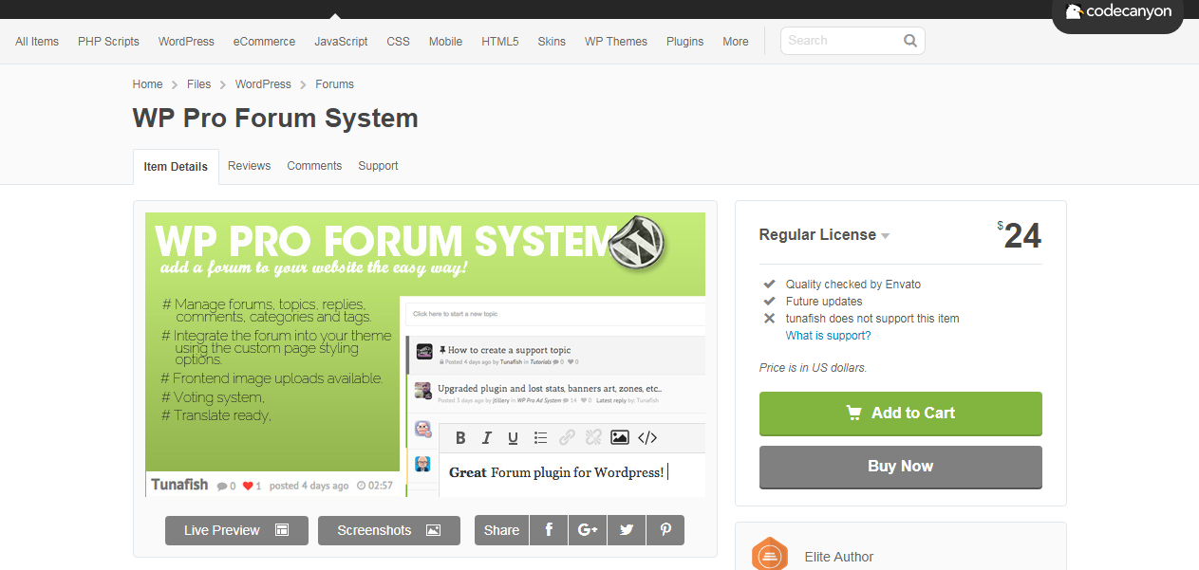Click the search magnifier icon
This screenshot has height=570, width=1199.
(x=910, y=41)
